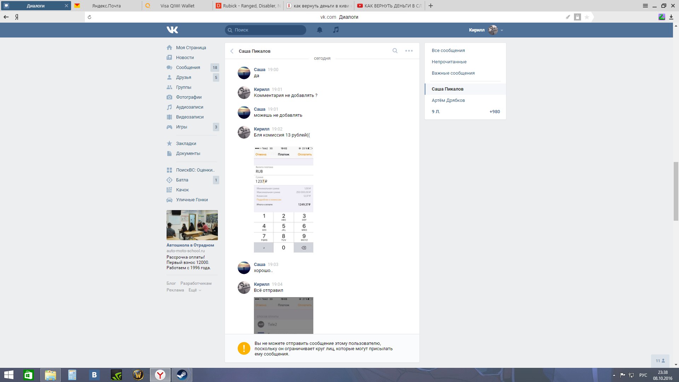
Task: Open the 1237 ₽ payment screenshot
Action: click(x=284, y=199)
